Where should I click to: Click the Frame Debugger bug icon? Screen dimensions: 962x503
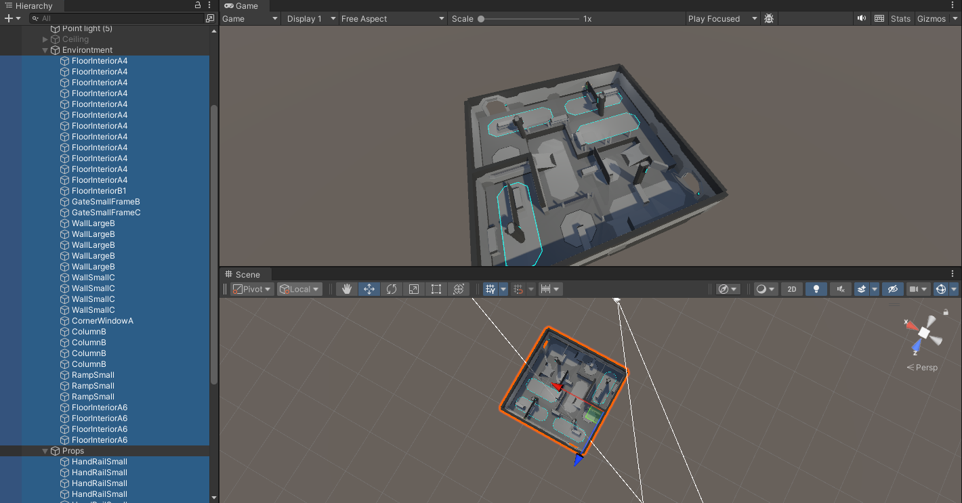[x=769, y=19]
